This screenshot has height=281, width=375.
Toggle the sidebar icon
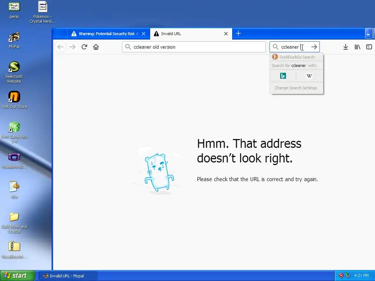click(369, 47)
